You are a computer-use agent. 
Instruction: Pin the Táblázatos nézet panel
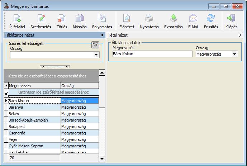(102, 35)
